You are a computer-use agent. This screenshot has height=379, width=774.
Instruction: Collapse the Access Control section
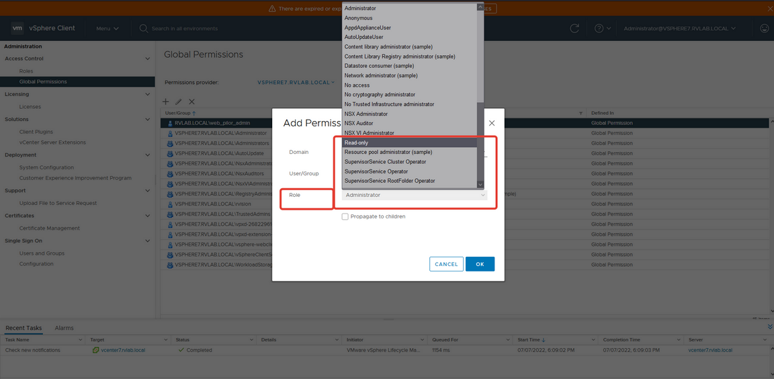click(147, 58)
